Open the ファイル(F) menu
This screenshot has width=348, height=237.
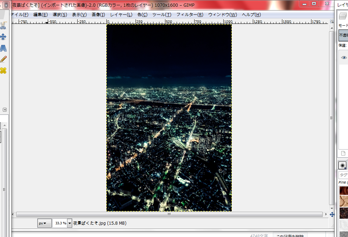[20, 15]
